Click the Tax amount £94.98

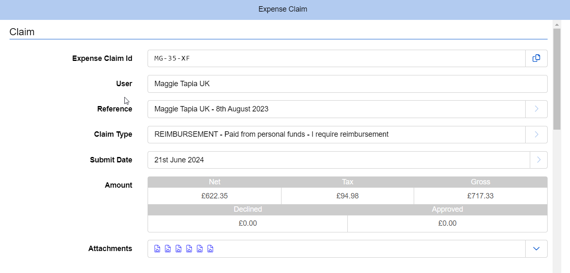pyautogui.click(x=347, y=196)
